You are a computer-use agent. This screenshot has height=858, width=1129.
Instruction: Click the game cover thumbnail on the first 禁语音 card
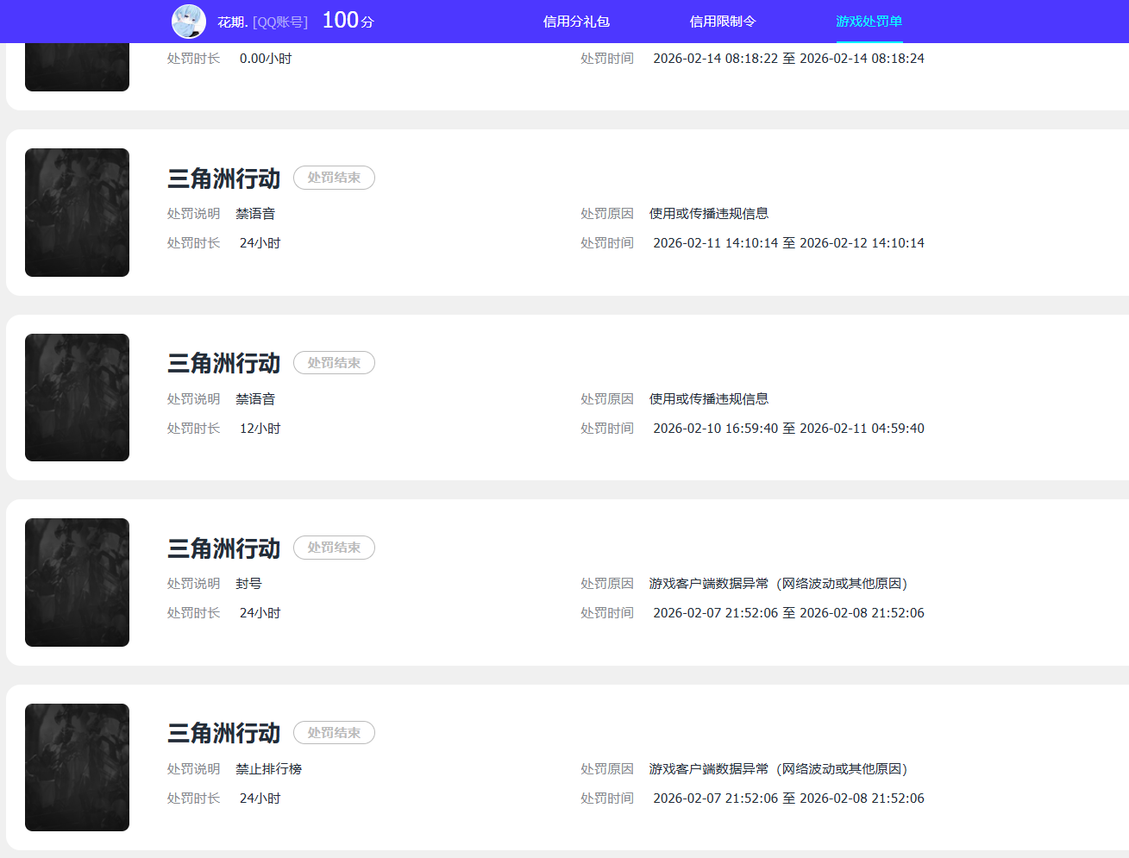[77, 212]
